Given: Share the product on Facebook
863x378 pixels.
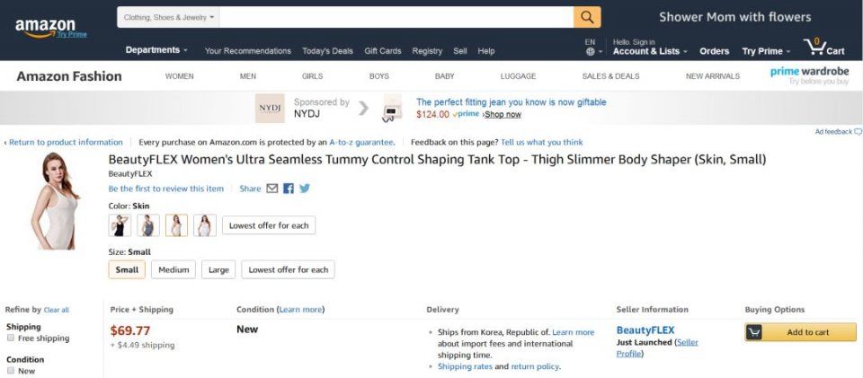Looking at the screenshot, I should coord(289,189).
